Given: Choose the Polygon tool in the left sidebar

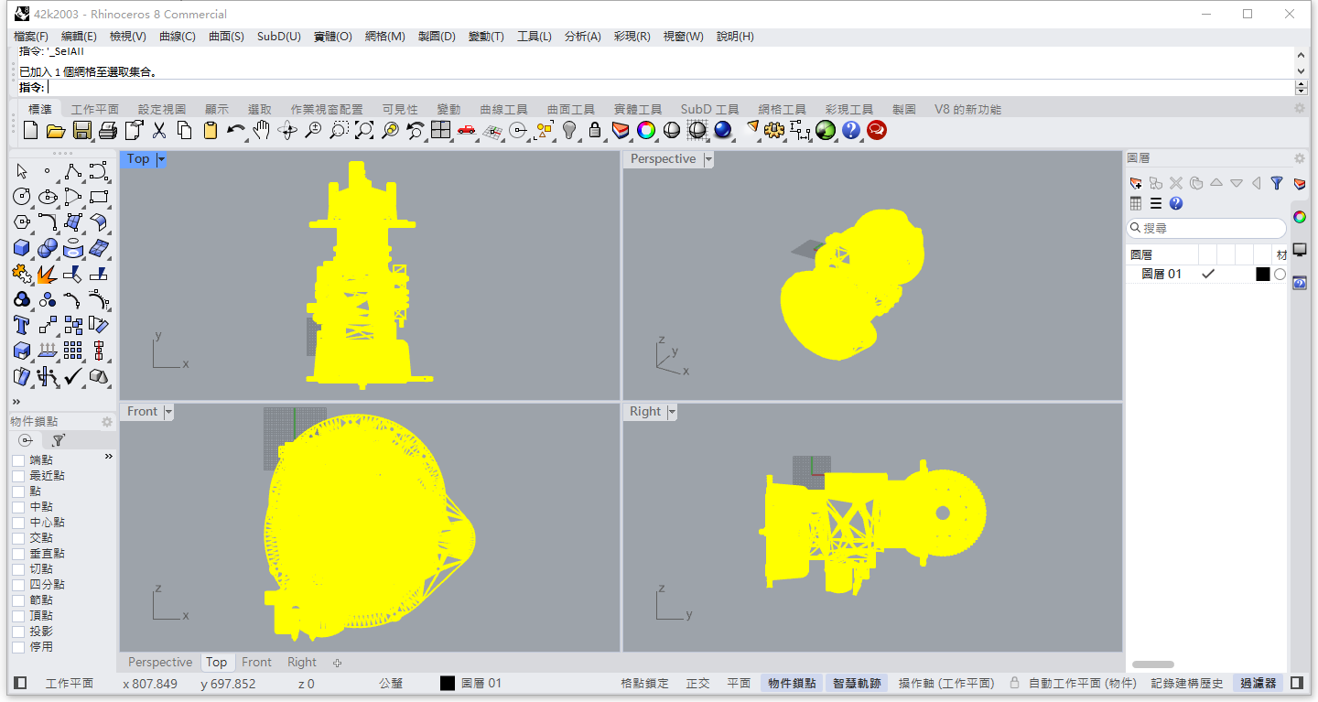Looking at the screenshot, I should [22, 222].
